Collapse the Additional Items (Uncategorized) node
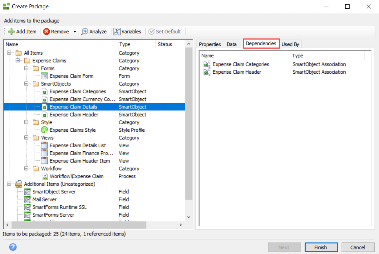 [9, 184]
